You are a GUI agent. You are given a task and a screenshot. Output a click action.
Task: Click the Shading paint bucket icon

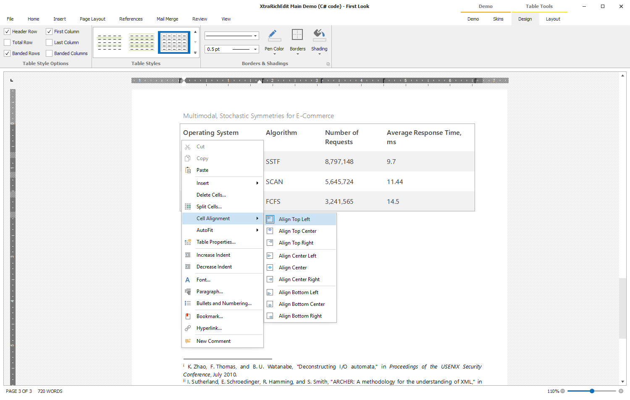coord(319,36)
